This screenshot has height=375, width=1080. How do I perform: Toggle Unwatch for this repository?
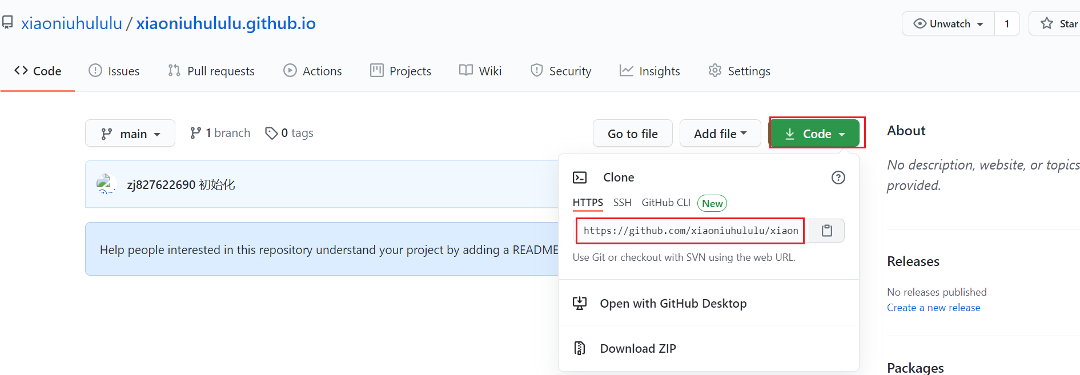[x=948, y=23]
